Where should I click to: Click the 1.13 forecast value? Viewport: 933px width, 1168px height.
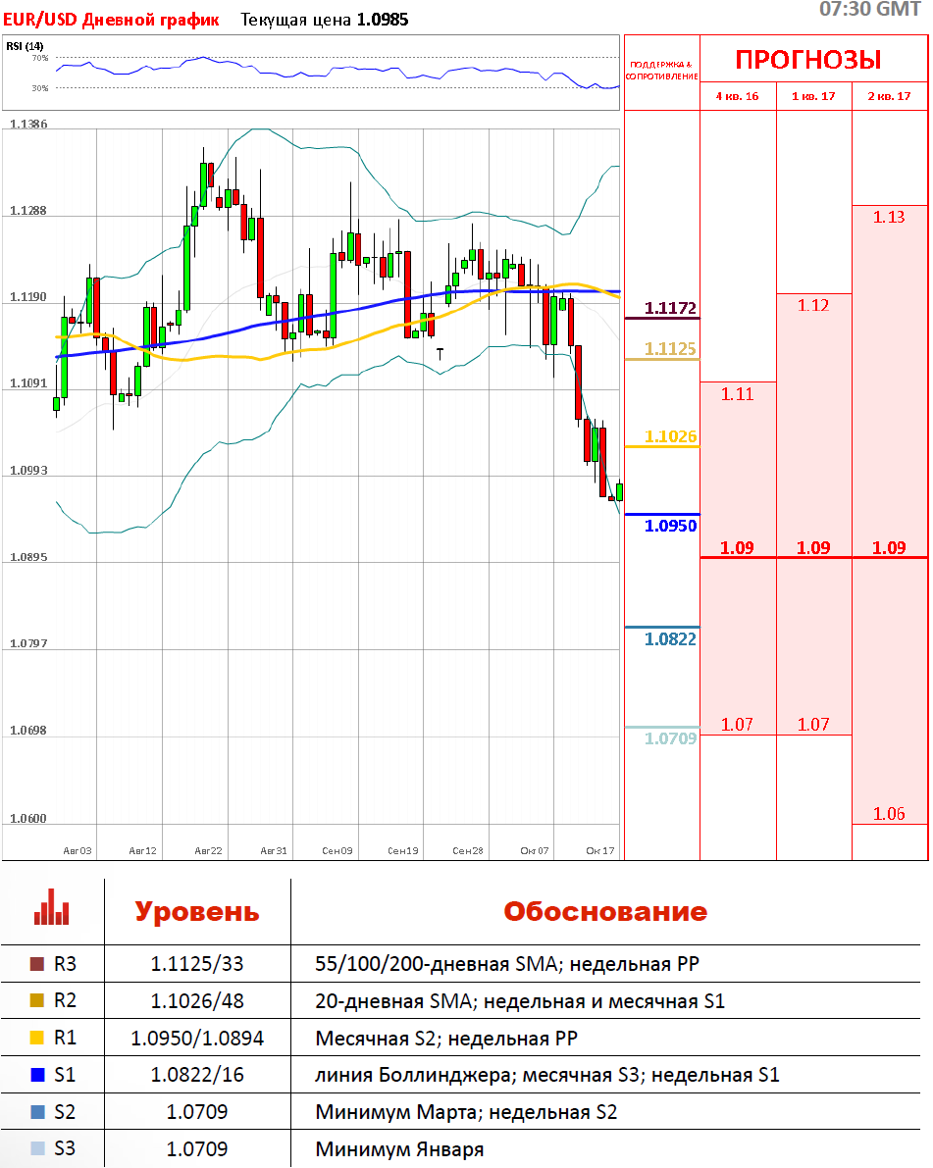click(x=889, y=217)
